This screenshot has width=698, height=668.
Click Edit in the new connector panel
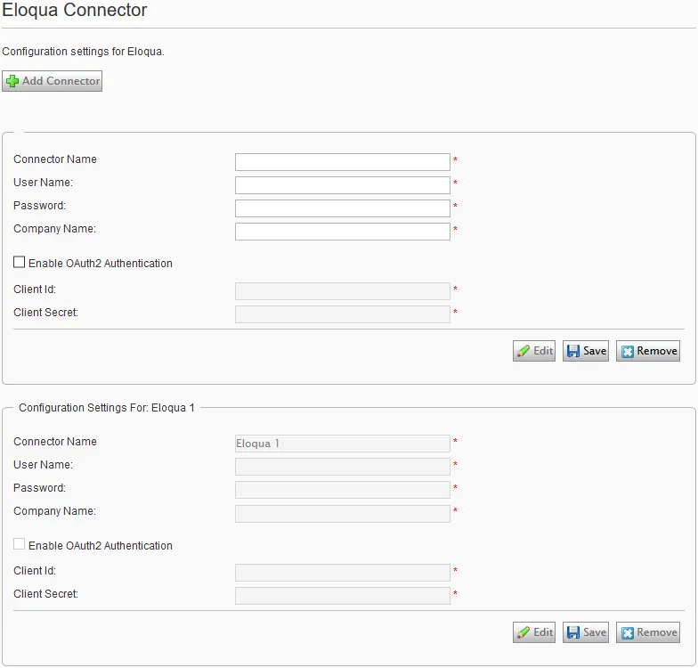(x=534, y=351)
